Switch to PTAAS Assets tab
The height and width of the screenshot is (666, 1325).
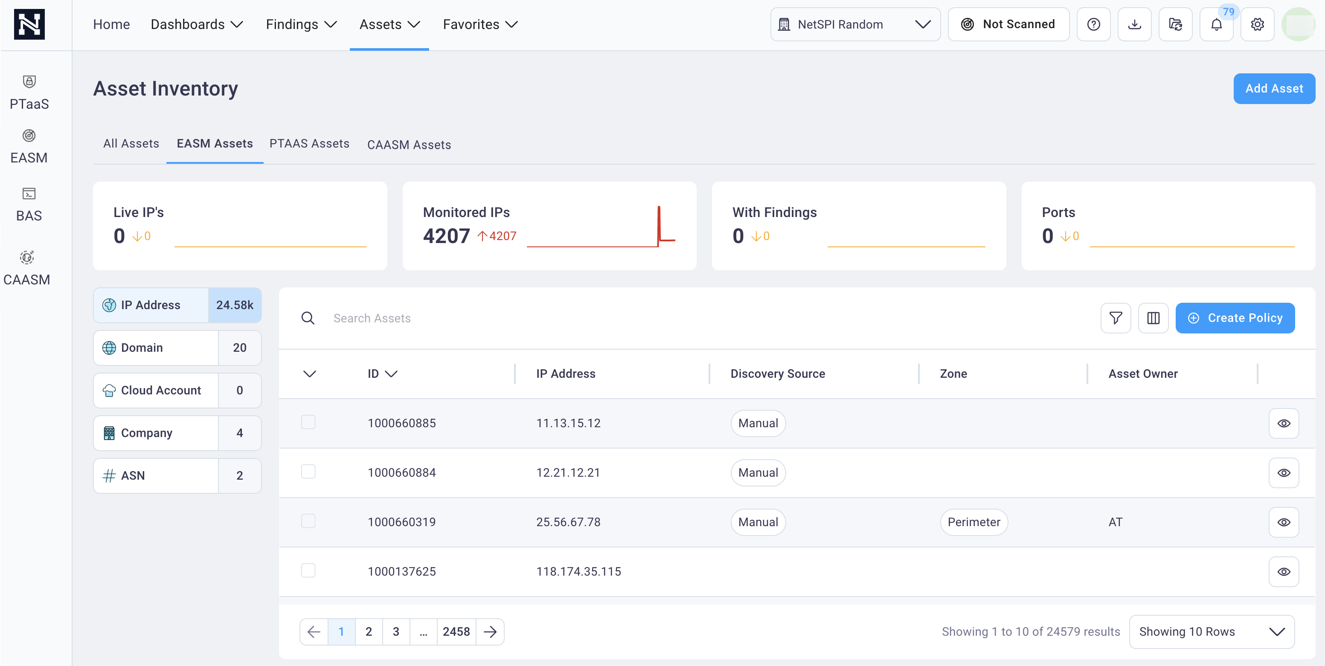(x=309, y=144)
